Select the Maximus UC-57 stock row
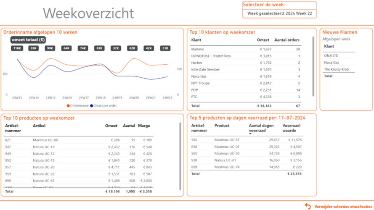The height and width of the screenshot is (210, 374). tap(227, 140)
